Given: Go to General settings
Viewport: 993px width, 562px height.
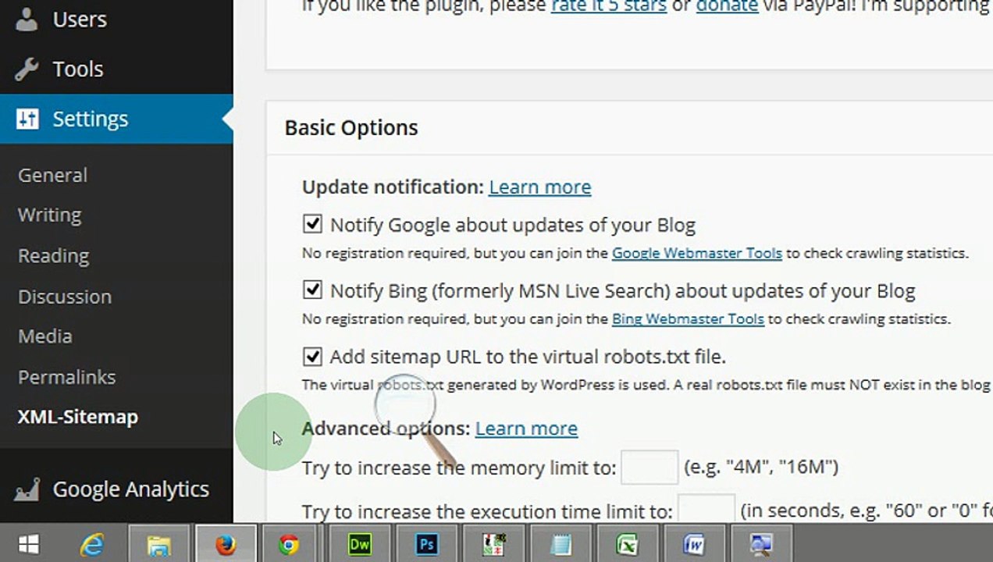Looking at the screenshot, I should [x=52, y=175].
